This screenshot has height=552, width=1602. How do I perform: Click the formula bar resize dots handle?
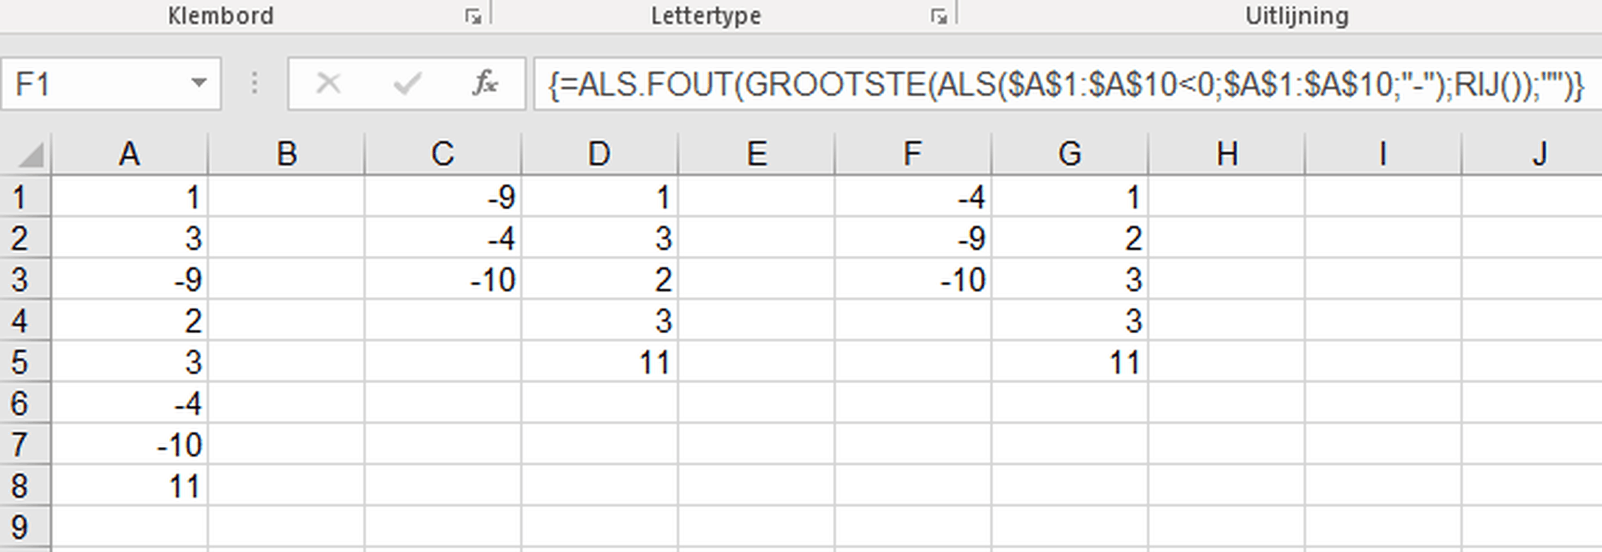[255, 83]
